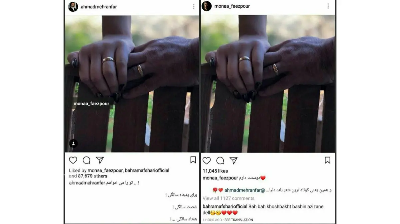Click SEE TRANSLATION link
Viewport: 400px width, 224px height.
[x=239, y=220]
